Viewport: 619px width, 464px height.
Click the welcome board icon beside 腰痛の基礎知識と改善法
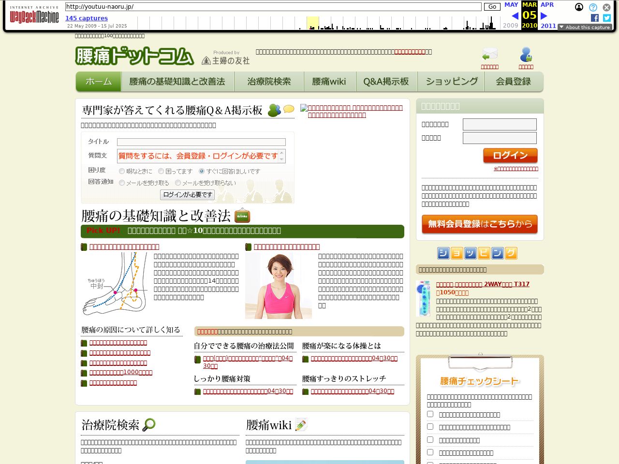pyautogui.click(x=242, y=216)
